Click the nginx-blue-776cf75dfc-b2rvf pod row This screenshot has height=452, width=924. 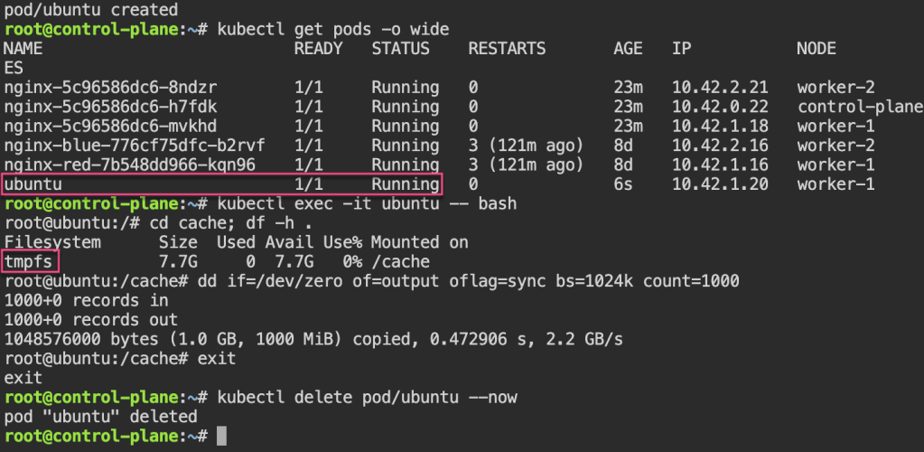click(135, 146)
